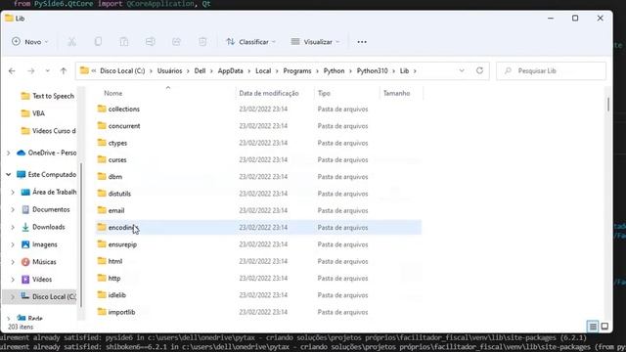626x352 pixels.
Task: Click the idlelib folder icon
Action: point(102,295)
